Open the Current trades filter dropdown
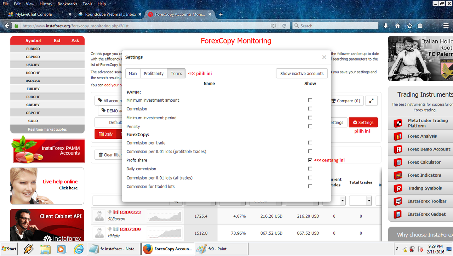Screen dimensions: 453x256 pos(343,201)
